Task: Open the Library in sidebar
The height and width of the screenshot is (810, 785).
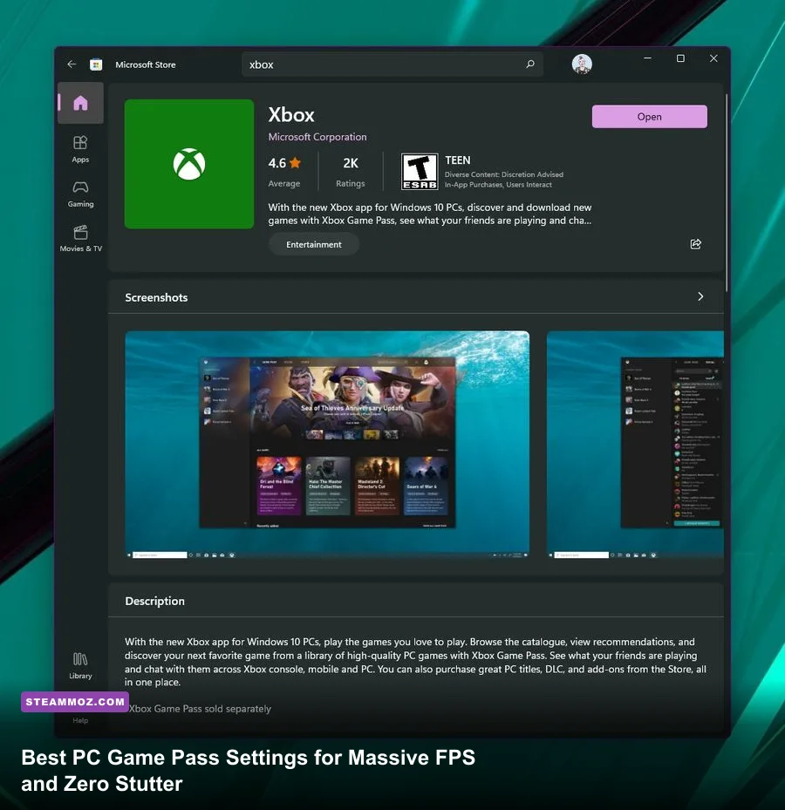Action: coord(80,666)
